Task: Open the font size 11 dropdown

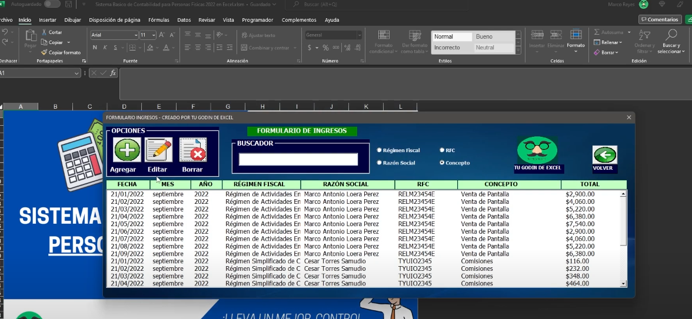Action: 154,35
